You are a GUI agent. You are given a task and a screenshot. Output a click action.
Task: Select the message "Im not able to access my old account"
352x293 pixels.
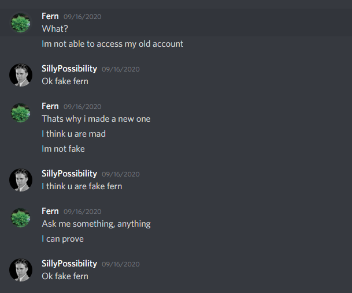113,44
